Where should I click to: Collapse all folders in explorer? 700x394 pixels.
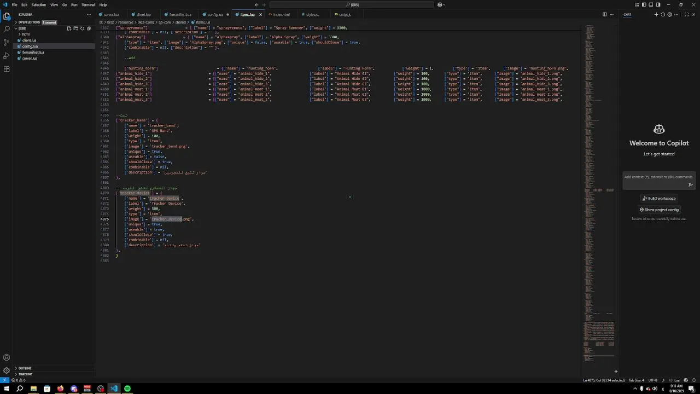89,28
